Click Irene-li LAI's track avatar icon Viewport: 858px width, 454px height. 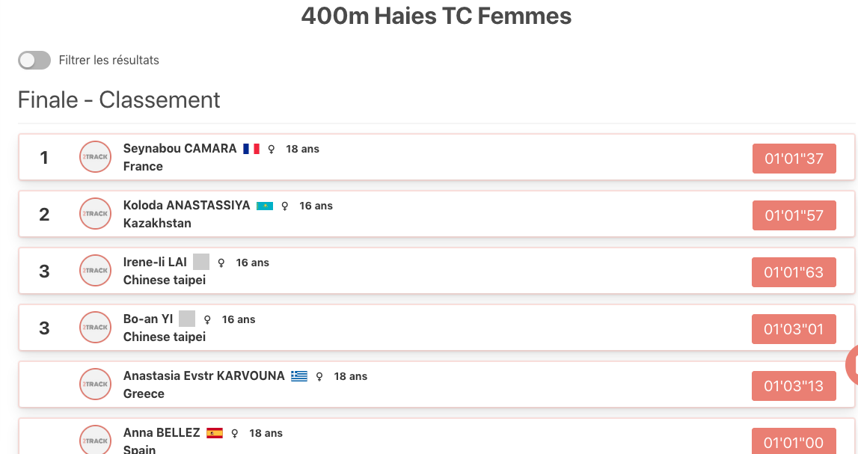[x=95, y=271]
